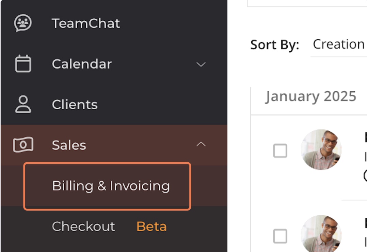Open the TeamChat menu item

[86, 23]
